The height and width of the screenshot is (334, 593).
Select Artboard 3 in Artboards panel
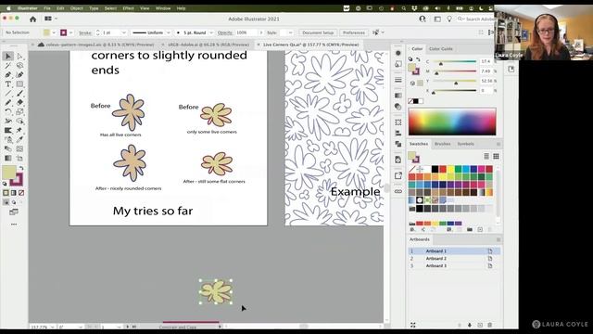click(454, 266)
